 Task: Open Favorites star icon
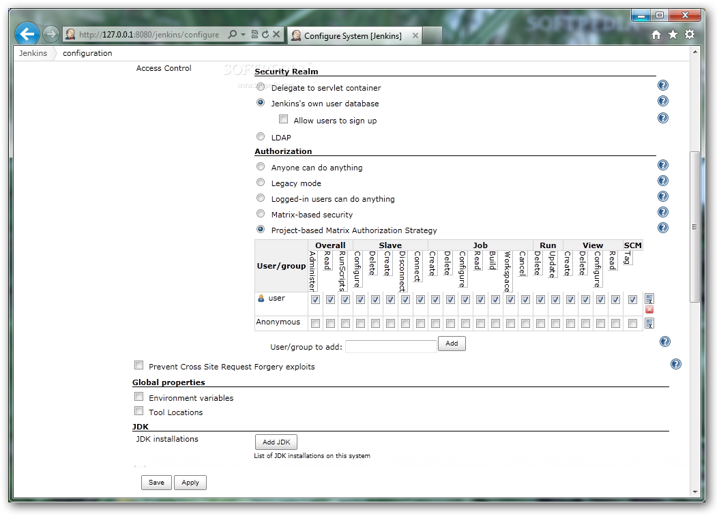[673, 34]
